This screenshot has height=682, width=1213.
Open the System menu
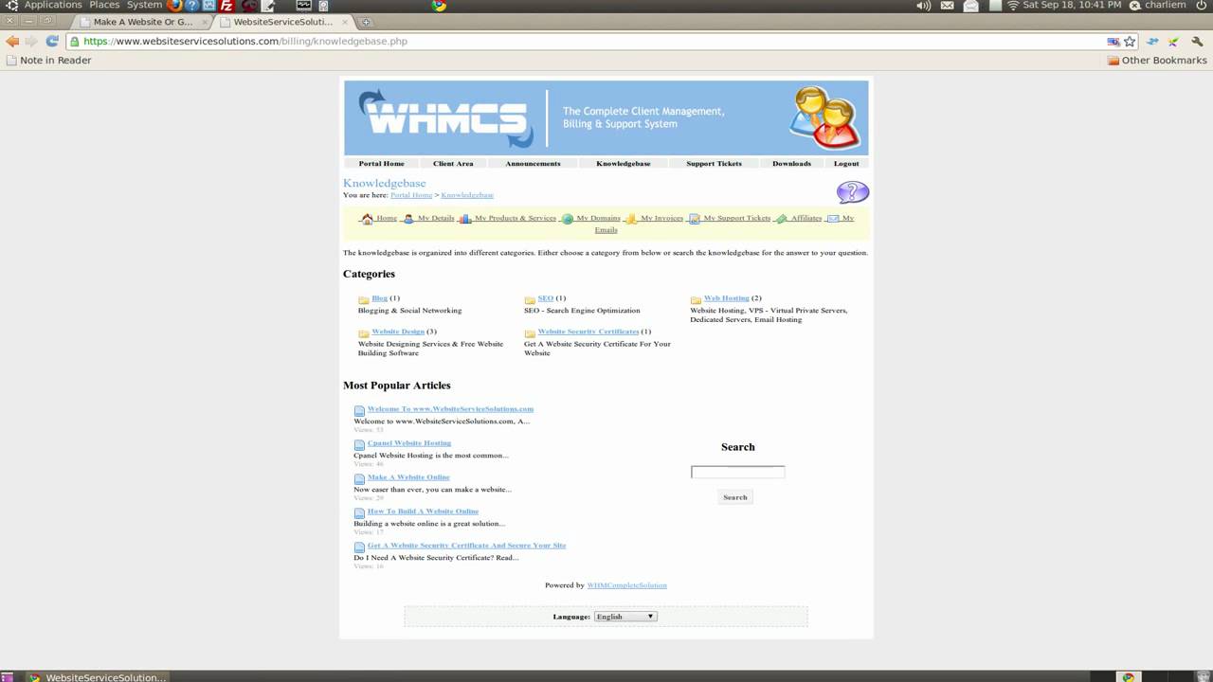click(x=144, y=6)
